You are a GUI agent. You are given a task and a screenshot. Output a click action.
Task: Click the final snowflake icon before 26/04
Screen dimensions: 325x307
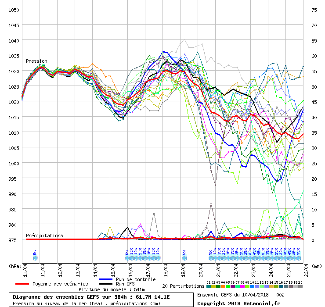point(298,258)
